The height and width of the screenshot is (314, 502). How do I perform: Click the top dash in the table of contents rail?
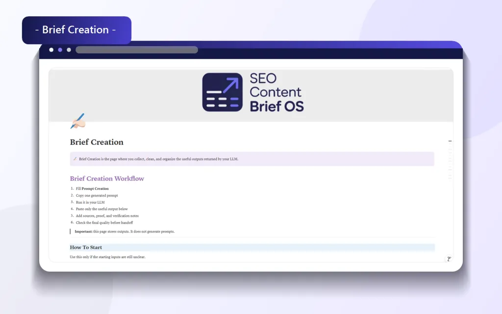click(x=450, y=141)
